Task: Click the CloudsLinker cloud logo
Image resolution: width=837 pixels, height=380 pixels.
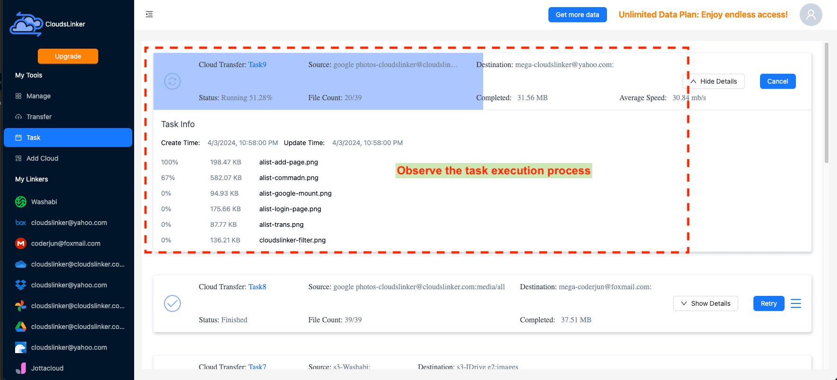Action: coord(26,24)
